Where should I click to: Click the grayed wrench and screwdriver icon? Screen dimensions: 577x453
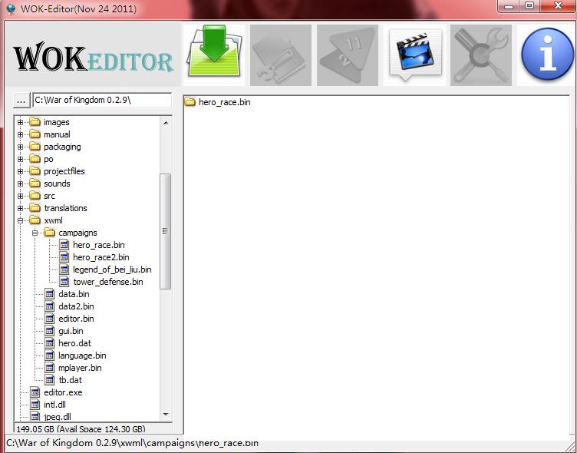(x=481, y=55)
